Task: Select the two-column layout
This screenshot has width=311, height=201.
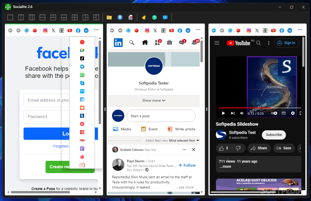Action: click(21, 17)
